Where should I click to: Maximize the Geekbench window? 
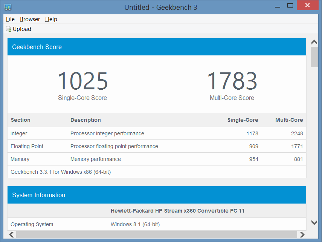[290, 6]
